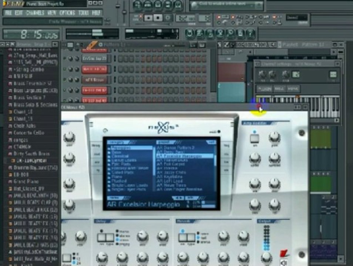Select Concerto Cello in browser
Screen dimensions: 353x266
29,133
